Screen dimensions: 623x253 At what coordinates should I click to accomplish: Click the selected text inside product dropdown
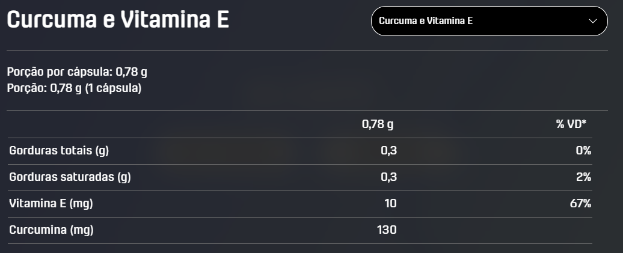tap(426, 21)
